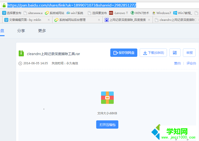Open the Windows7 bookmark
The image size is (199, 141).
pyautogui.click(x=162, y=13)
